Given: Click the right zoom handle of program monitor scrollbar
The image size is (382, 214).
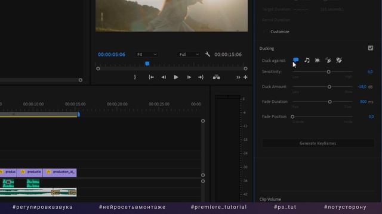Looking at the screenshot, I should tap(245, 69).
